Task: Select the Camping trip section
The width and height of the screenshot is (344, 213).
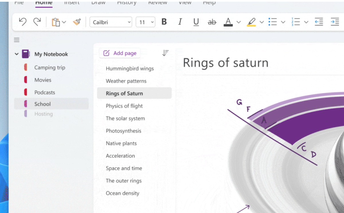Action: (x=50, y=68)
